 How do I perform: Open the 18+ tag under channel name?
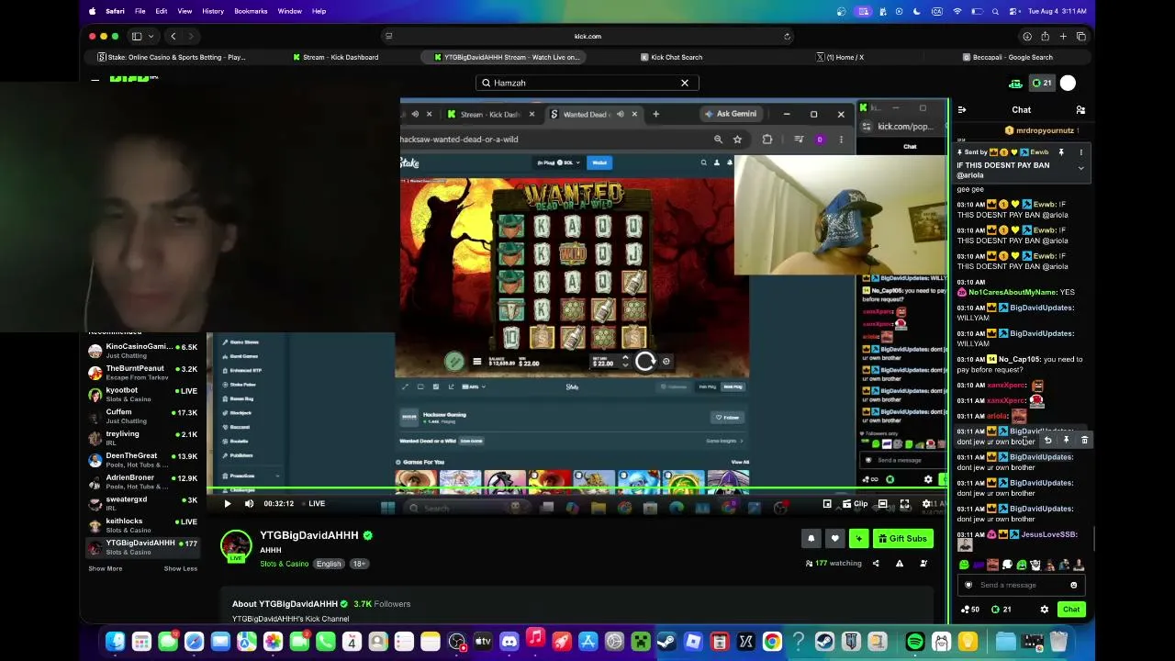[358, 564]
